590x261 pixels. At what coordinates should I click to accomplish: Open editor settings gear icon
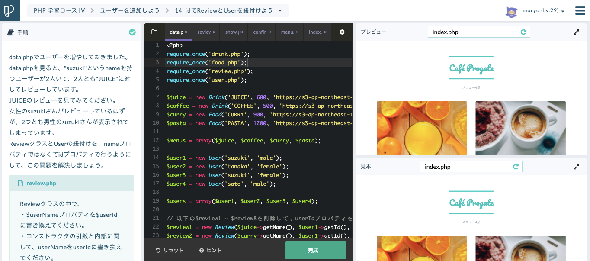pos(342,32)
